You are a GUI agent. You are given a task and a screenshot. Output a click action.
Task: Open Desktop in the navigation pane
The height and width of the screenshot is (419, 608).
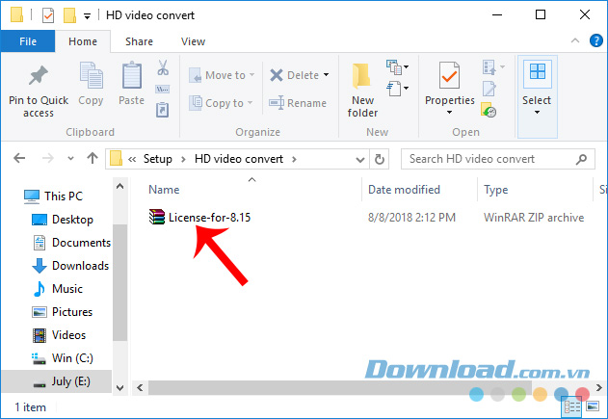coord(62,220)
